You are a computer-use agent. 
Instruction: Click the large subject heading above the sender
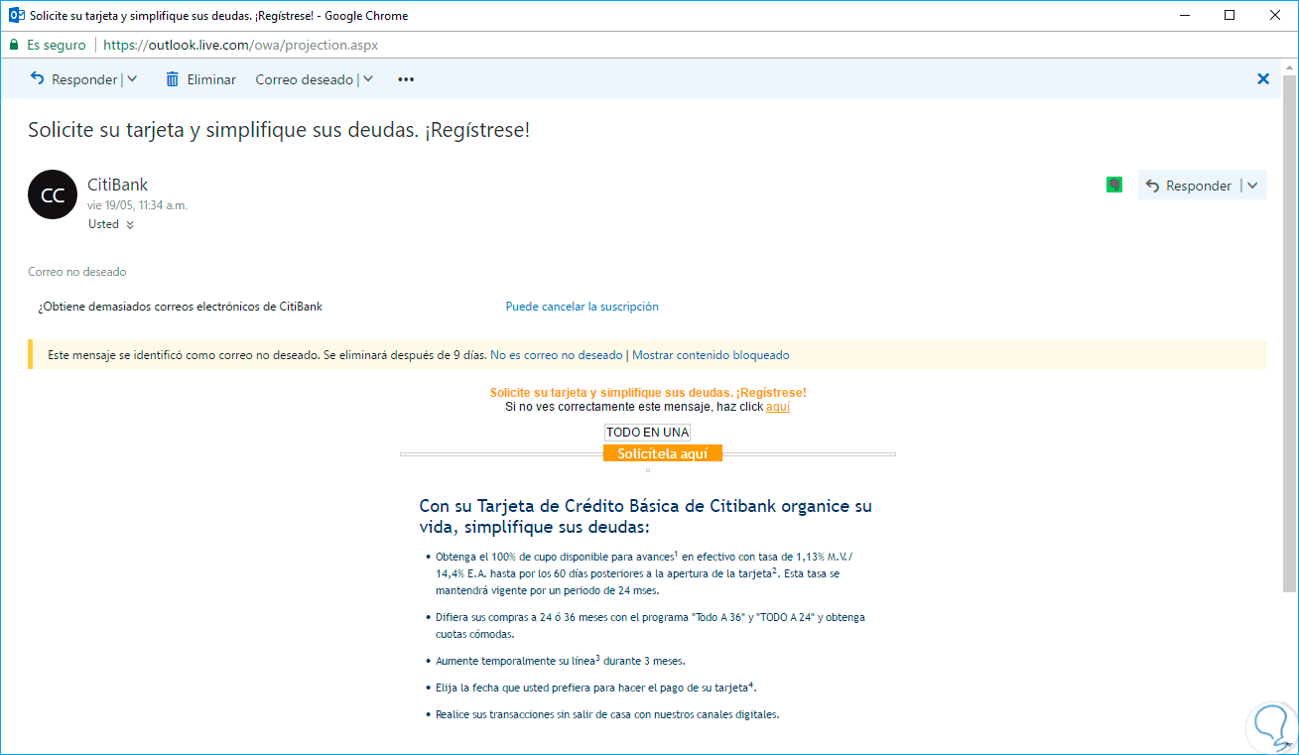point(279,130)
